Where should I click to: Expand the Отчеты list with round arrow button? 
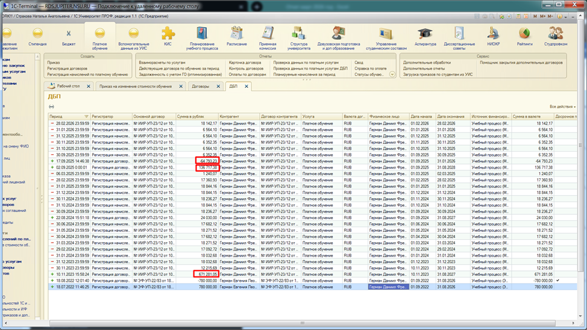(x=392, y=75)
